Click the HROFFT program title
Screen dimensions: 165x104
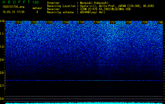pos(16,2)
